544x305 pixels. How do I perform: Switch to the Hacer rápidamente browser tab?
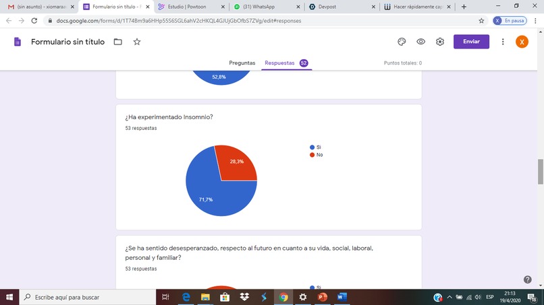pyautogui.click(x=418, y=7)
